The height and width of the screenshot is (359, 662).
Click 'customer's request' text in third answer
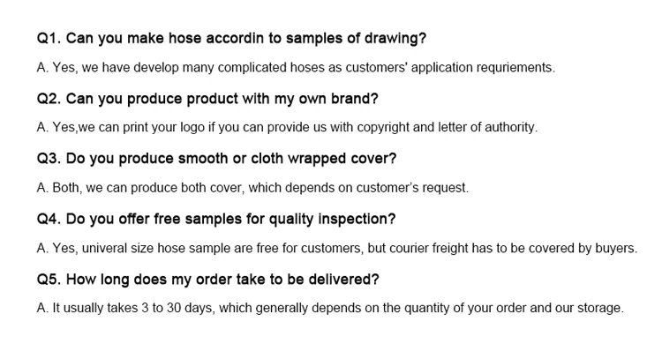[411, 187]
